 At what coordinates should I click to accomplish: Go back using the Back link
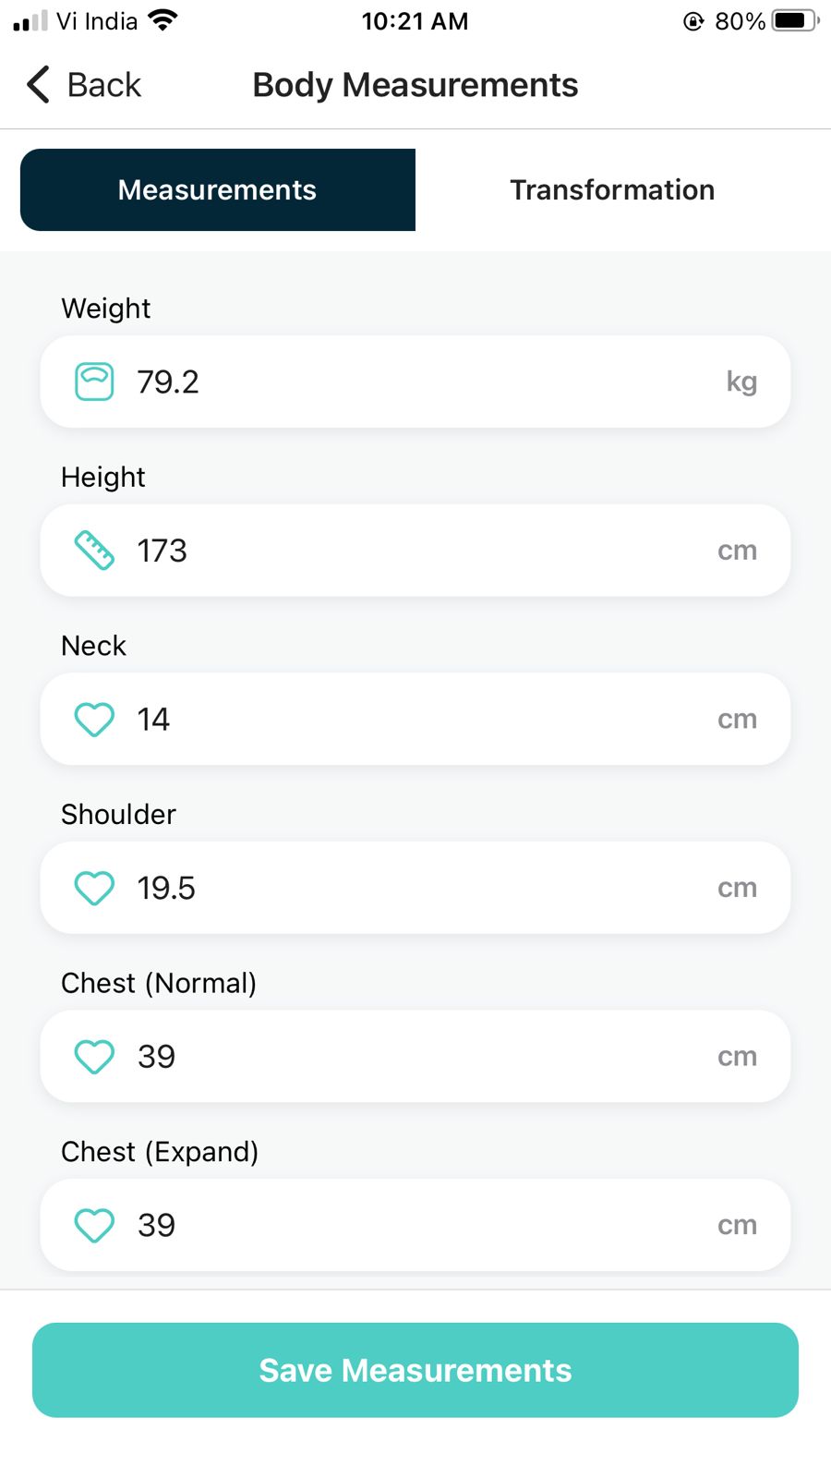click(x=103, y=85)
